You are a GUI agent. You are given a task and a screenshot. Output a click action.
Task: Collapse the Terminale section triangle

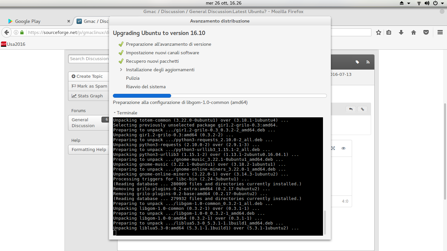tap(115, 113)
